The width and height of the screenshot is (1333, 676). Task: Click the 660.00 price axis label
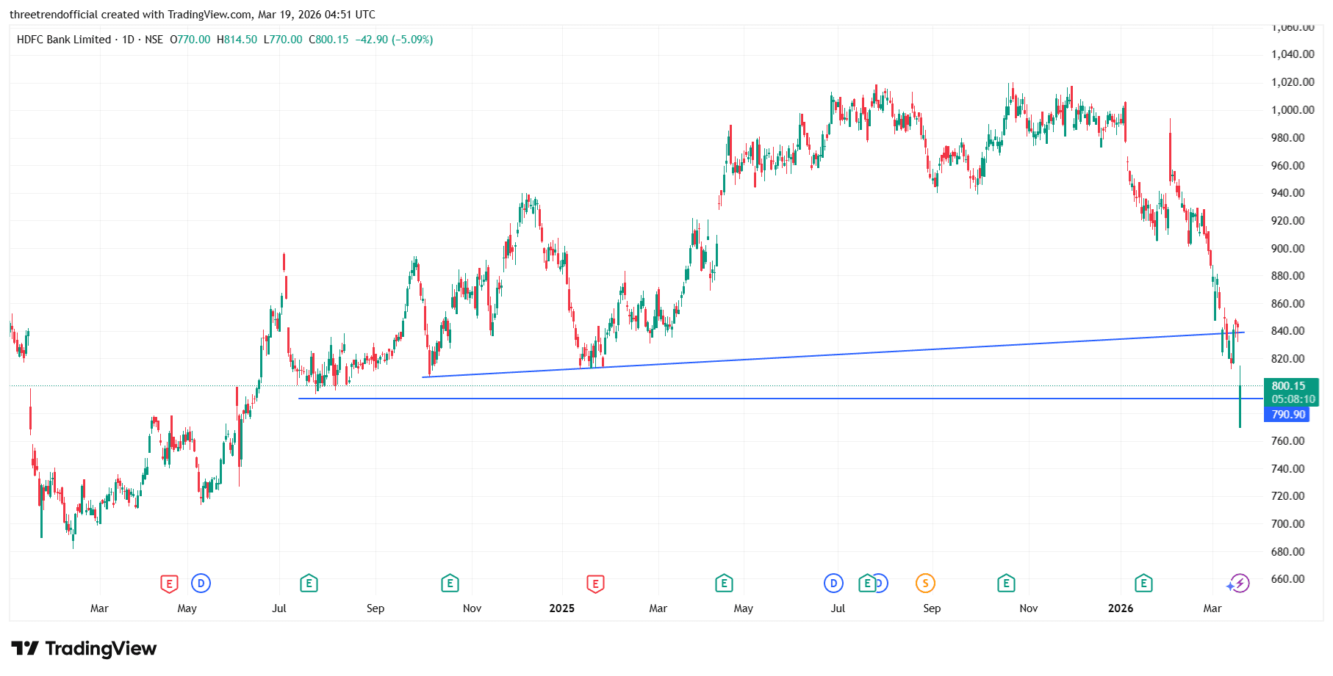pyautogui.click(x=1288, y=579)
